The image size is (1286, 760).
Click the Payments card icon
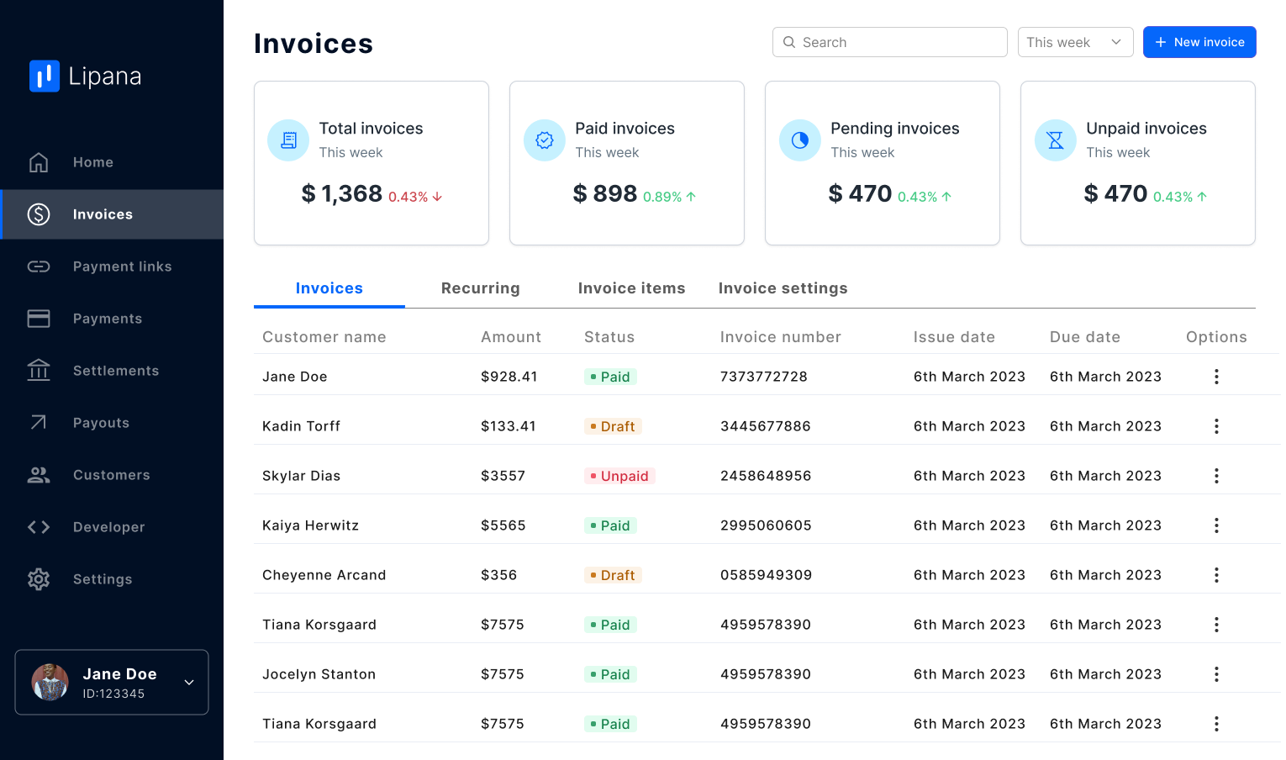click(39, 319)
